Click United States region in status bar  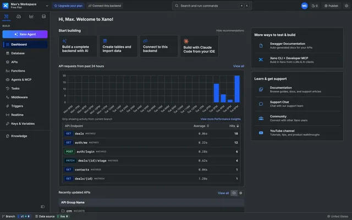338,216
